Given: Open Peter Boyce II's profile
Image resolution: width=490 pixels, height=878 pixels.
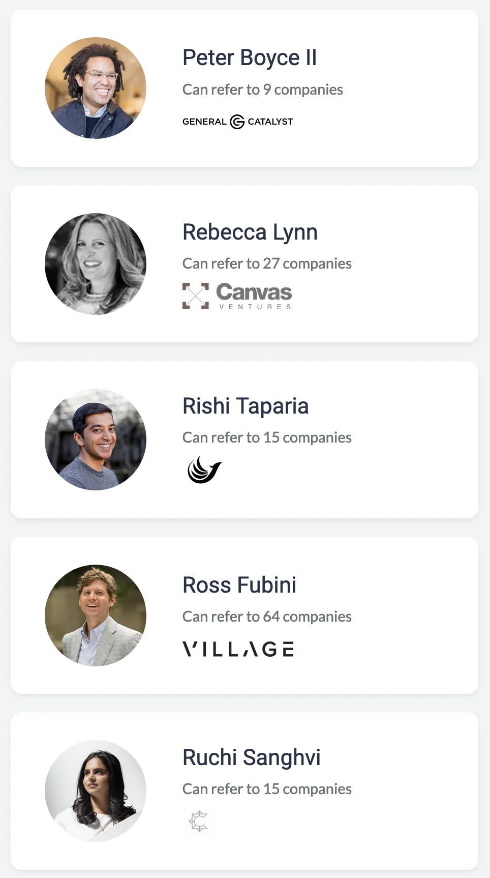Looking at the screenshot, I should click(x=250, y=57).
